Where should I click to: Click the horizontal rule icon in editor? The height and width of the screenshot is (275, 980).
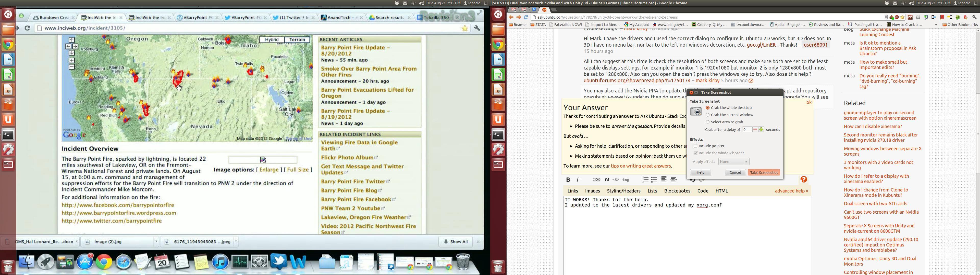673,180
